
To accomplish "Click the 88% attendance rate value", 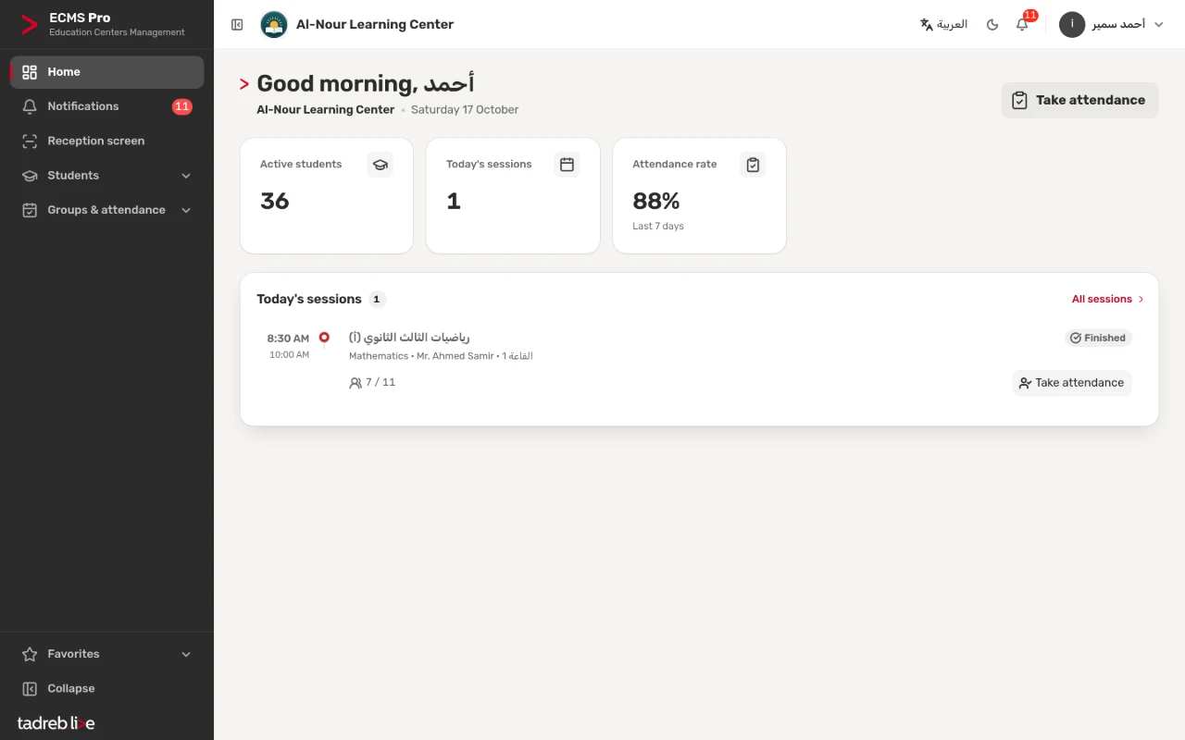I will (656, 201).
